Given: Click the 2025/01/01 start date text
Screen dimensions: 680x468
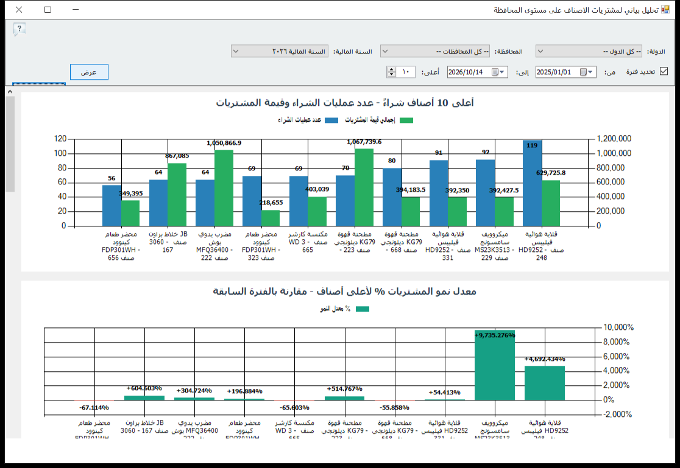Looking at the screenshot, I should coord(554,72).
